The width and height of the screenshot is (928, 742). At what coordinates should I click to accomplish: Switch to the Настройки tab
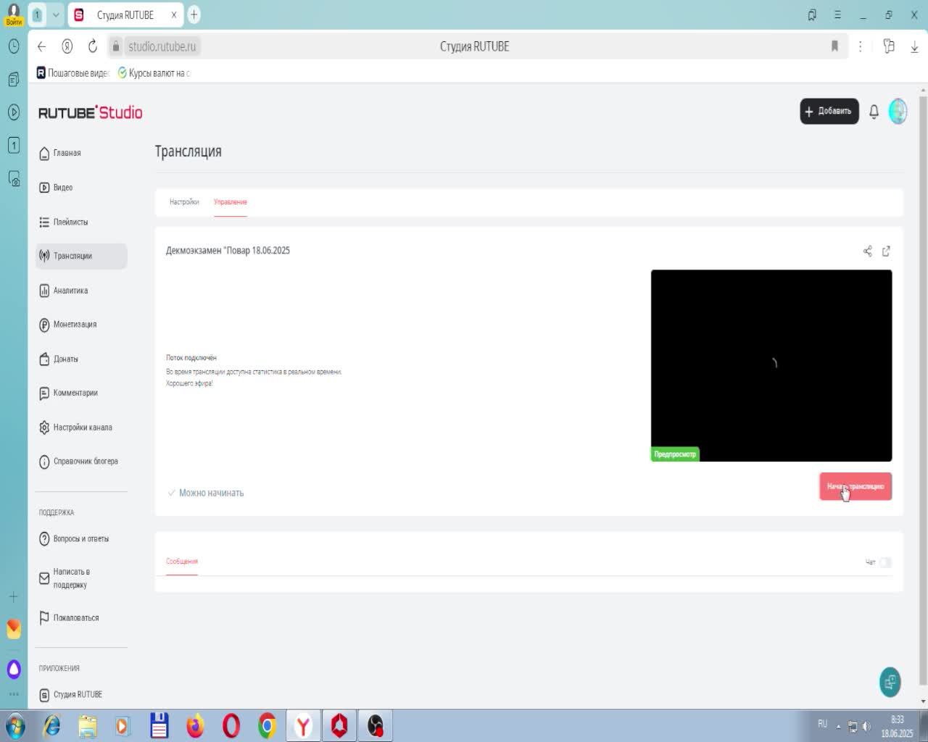click(x=184, y=202)
